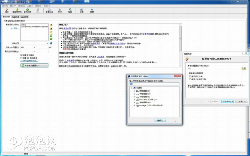This screenshot has width=250, height=156.
Task: Collapse the 计算机 tree node
Action: [x=131, y=88]
